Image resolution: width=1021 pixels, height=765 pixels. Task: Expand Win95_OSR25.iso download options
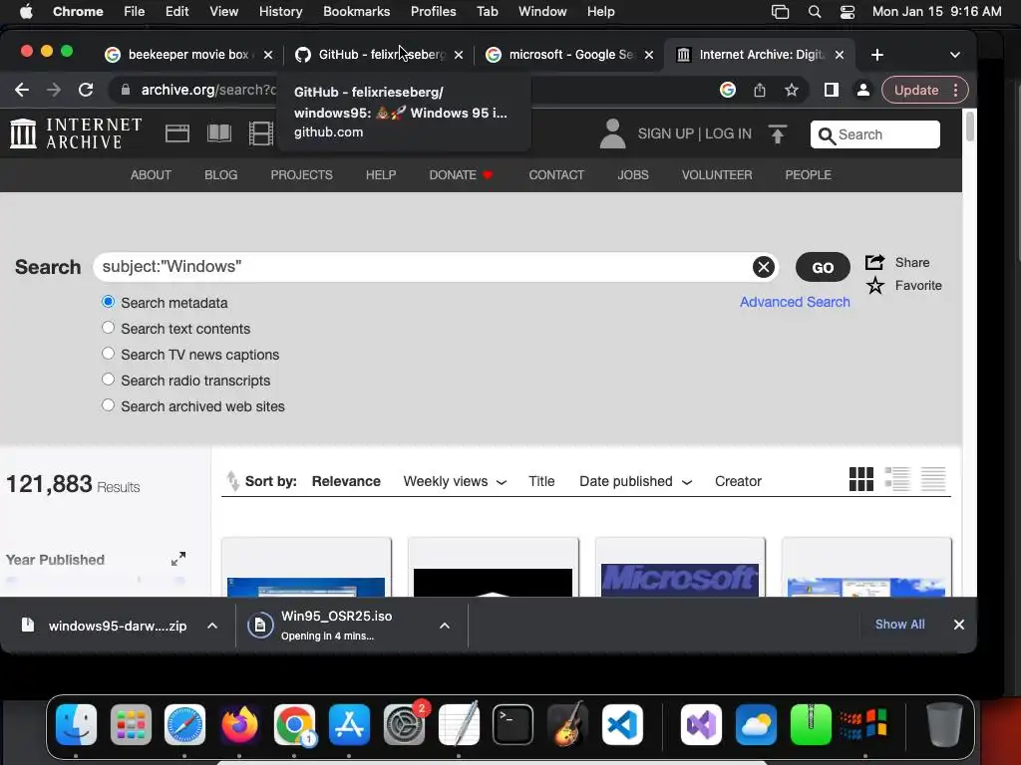[445, 626]
